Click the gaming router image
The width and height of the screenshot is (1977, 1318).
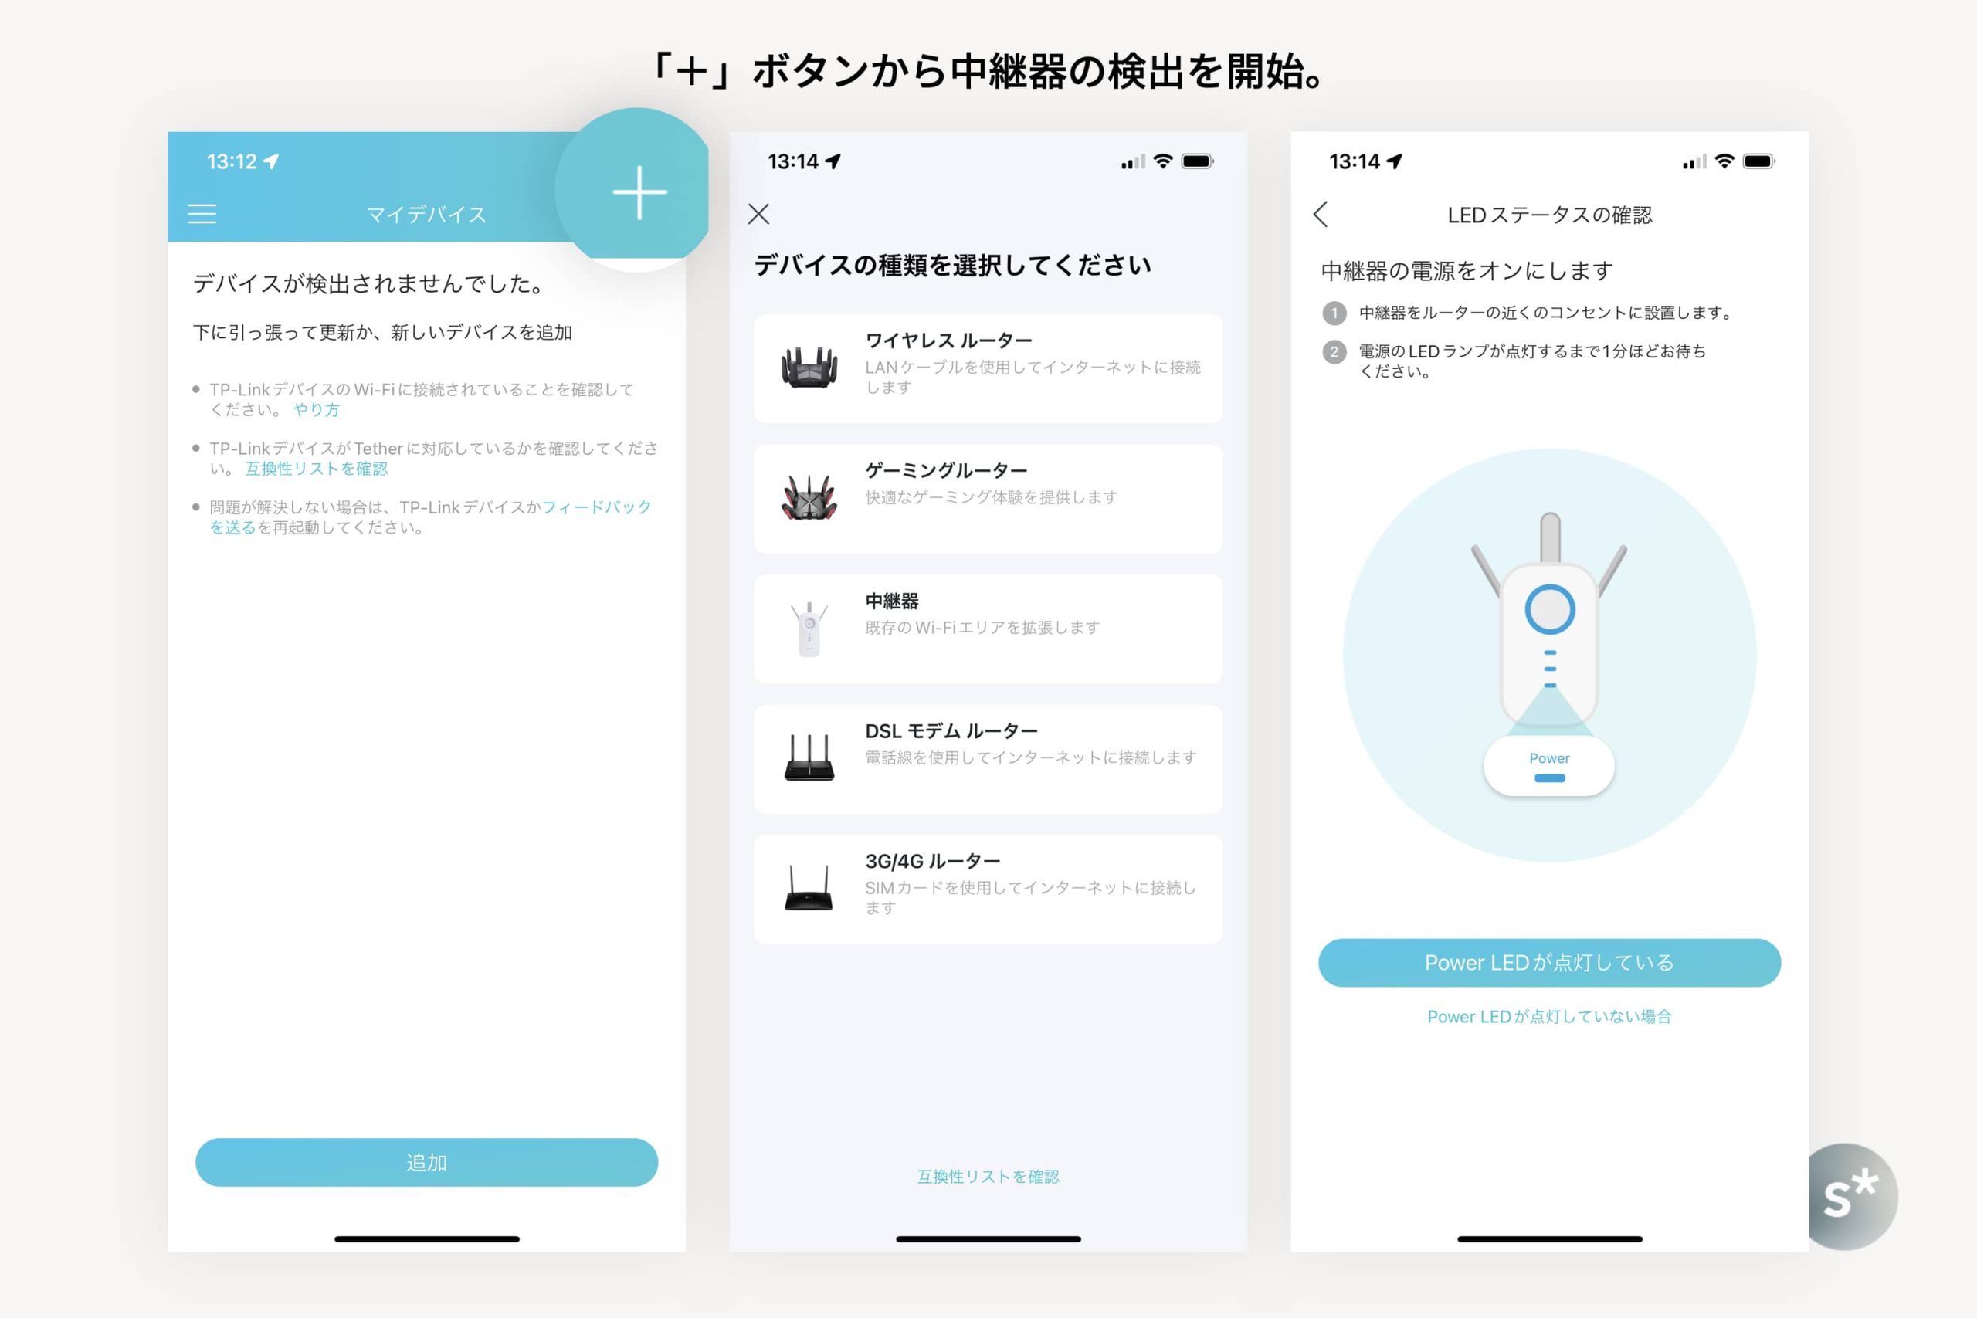(x=809, y=497)
